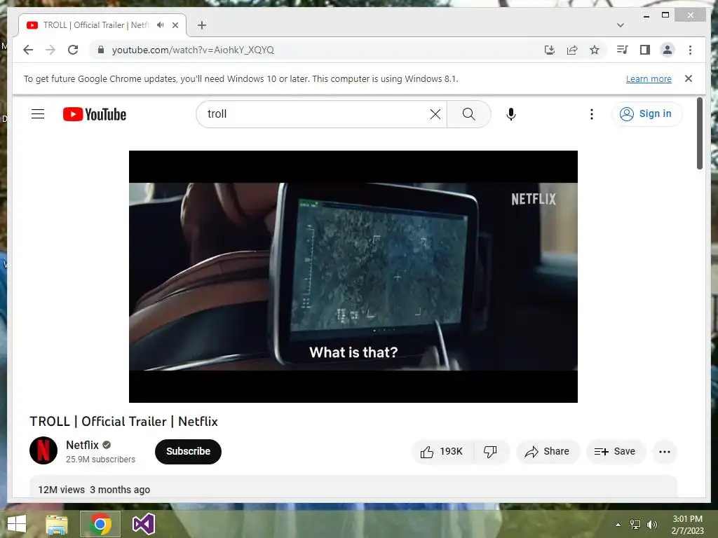Open the media control icon in Chrome toolbar
Viewport: 718px width, 538px height.
pos(623,50)
